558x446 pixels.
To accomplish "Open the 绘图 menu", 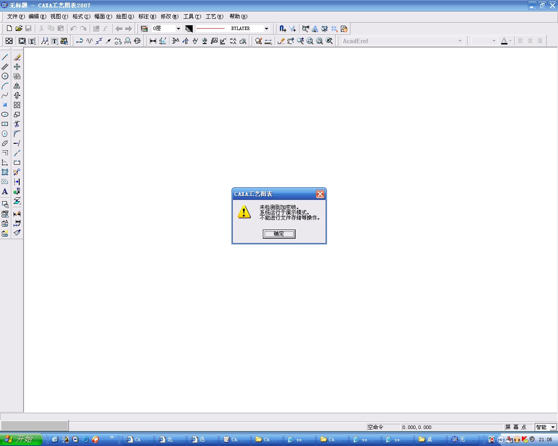I will coord(125,17).
